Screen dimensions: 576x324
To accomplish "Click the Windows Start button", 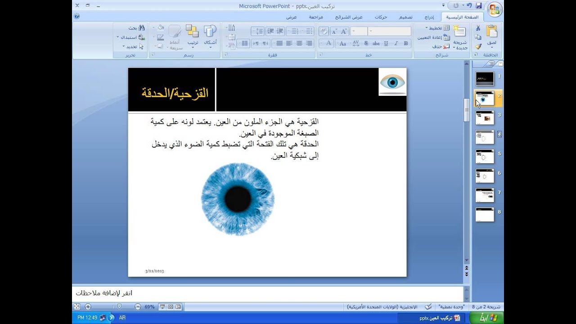I will pos(487,318).
